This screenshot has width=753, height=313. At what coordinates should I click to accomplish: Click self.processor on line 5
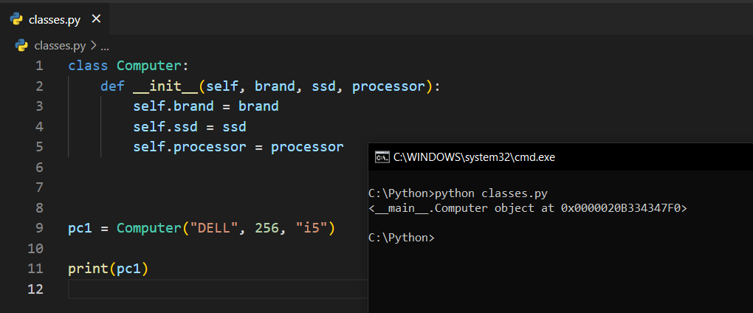coord(189,147)
